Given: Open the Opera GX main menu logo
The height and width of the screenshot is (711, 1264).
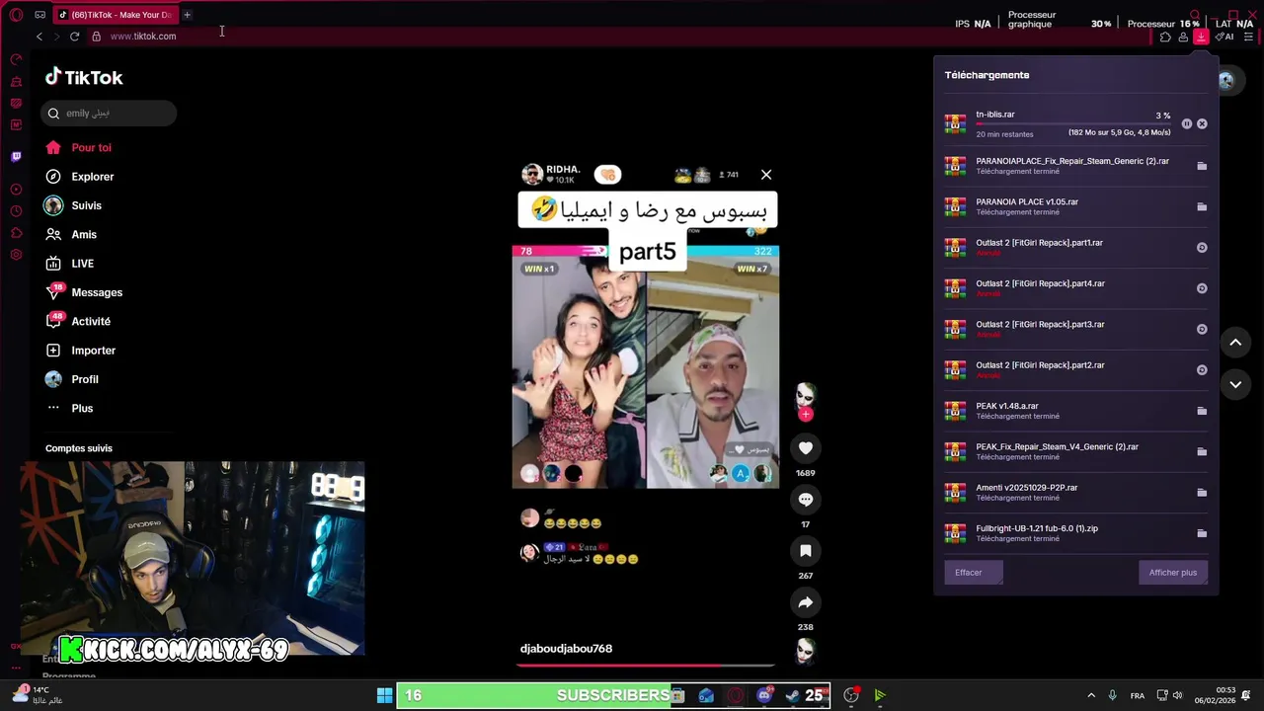Looking at the screenshot, I should point(16,15).
